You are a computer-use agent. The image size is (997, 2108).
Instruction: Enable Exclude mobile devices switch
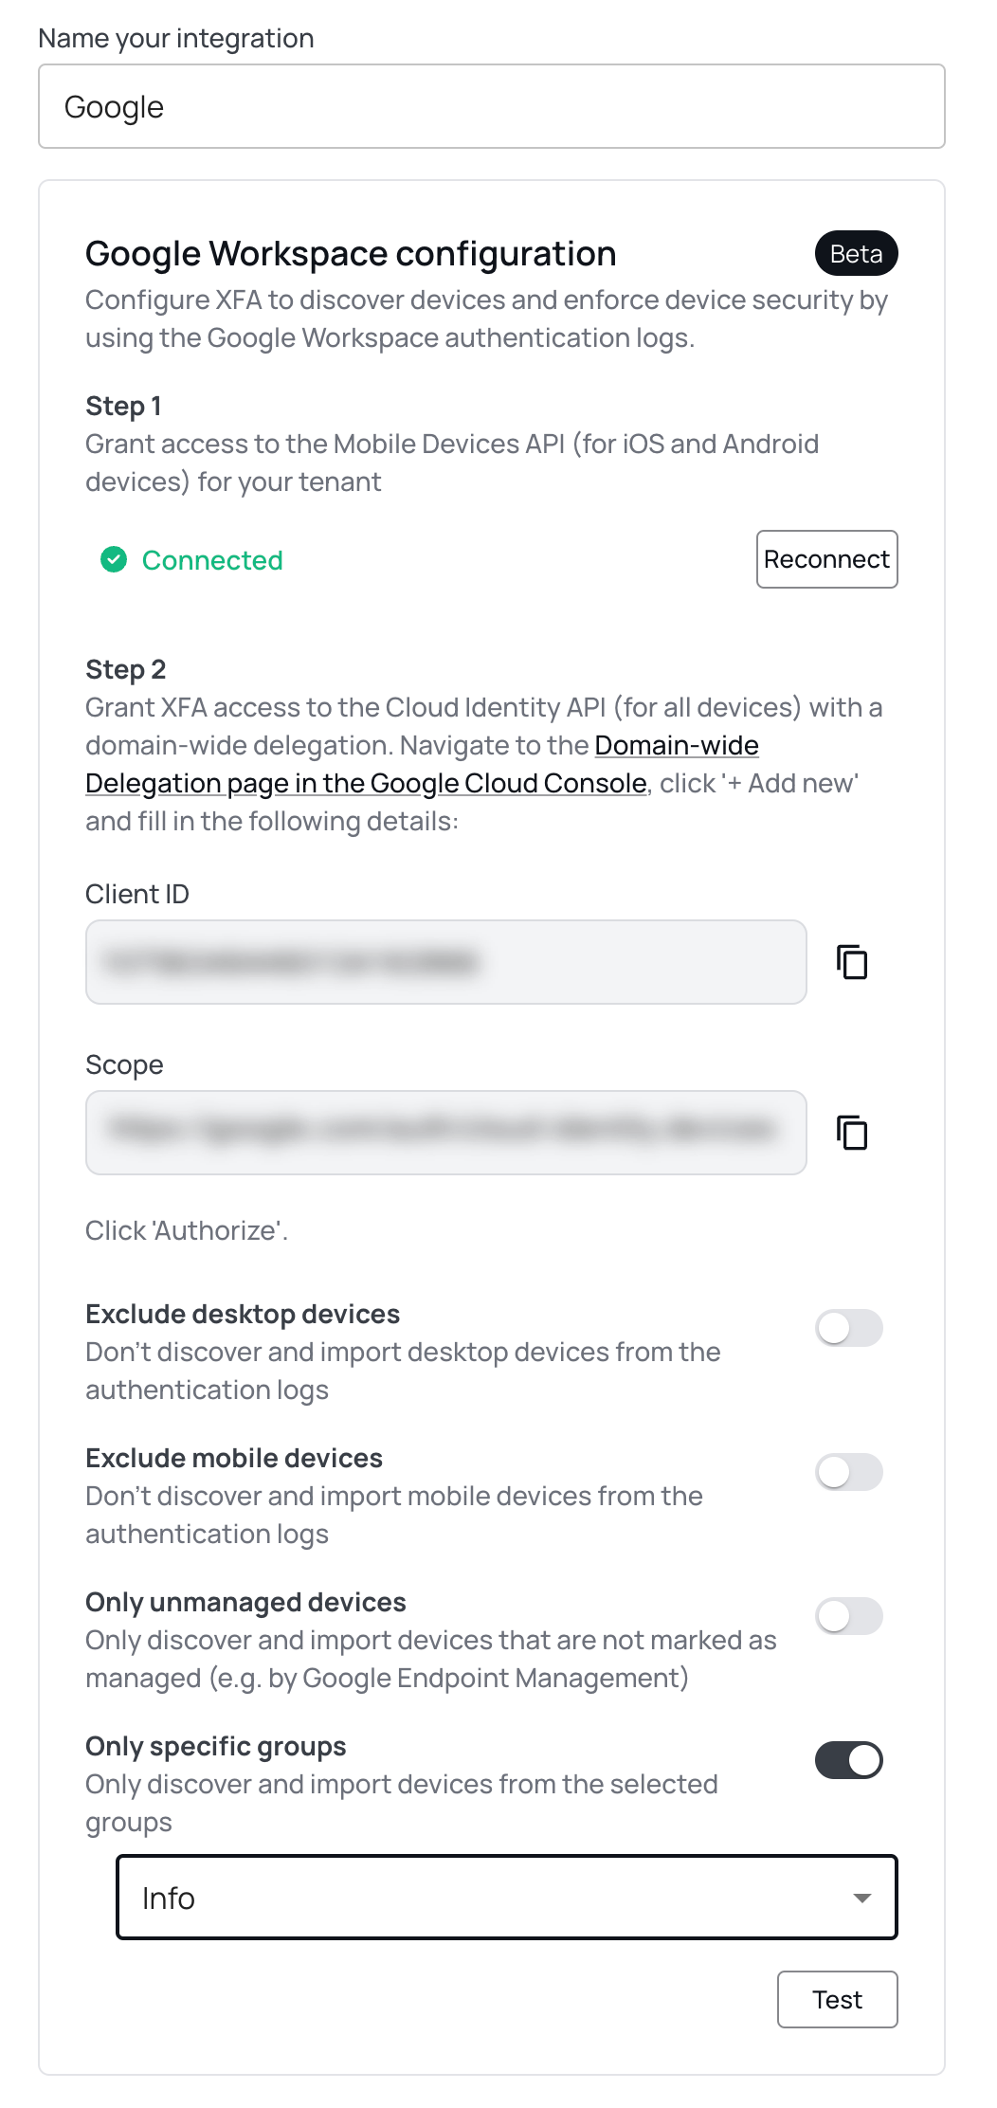[849, 1472]
